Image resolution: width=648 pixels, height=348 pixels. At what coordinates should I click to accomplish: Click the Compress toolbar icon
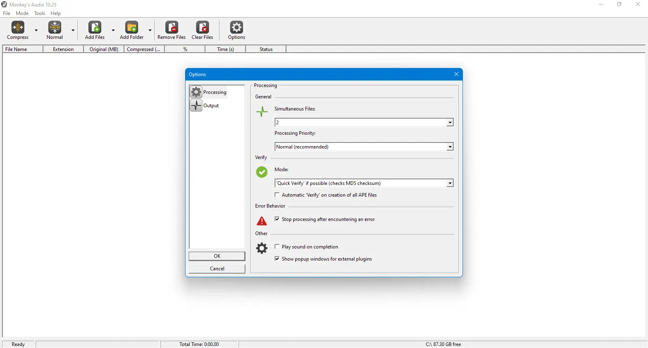[x=18, y=27]
